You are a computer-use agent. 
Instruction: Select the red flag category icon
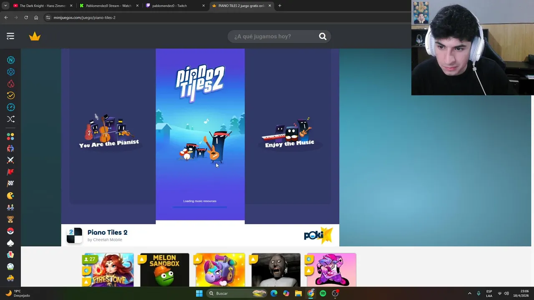pos(10,172)
